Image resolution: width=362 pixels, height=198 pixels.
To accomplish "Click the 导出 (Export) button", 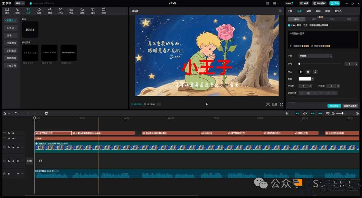I will click(x=334, y=3).
